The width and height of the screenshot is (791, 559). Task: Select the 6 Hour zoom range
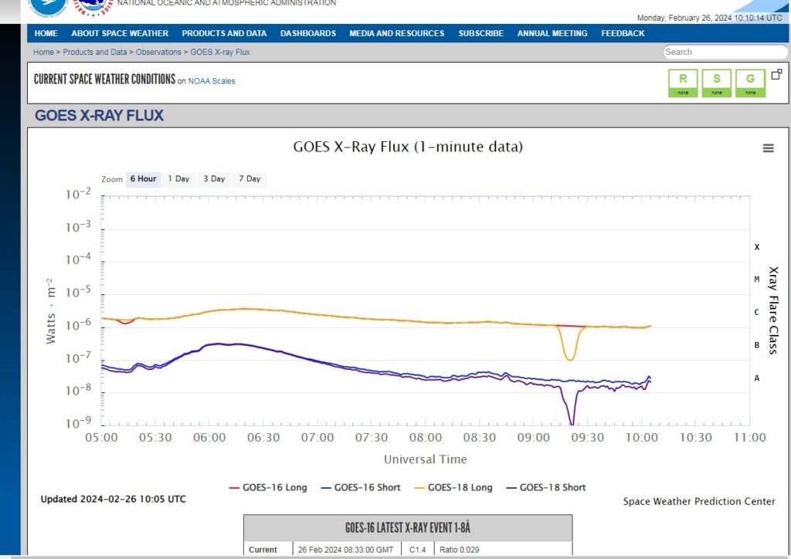(143, 179)
